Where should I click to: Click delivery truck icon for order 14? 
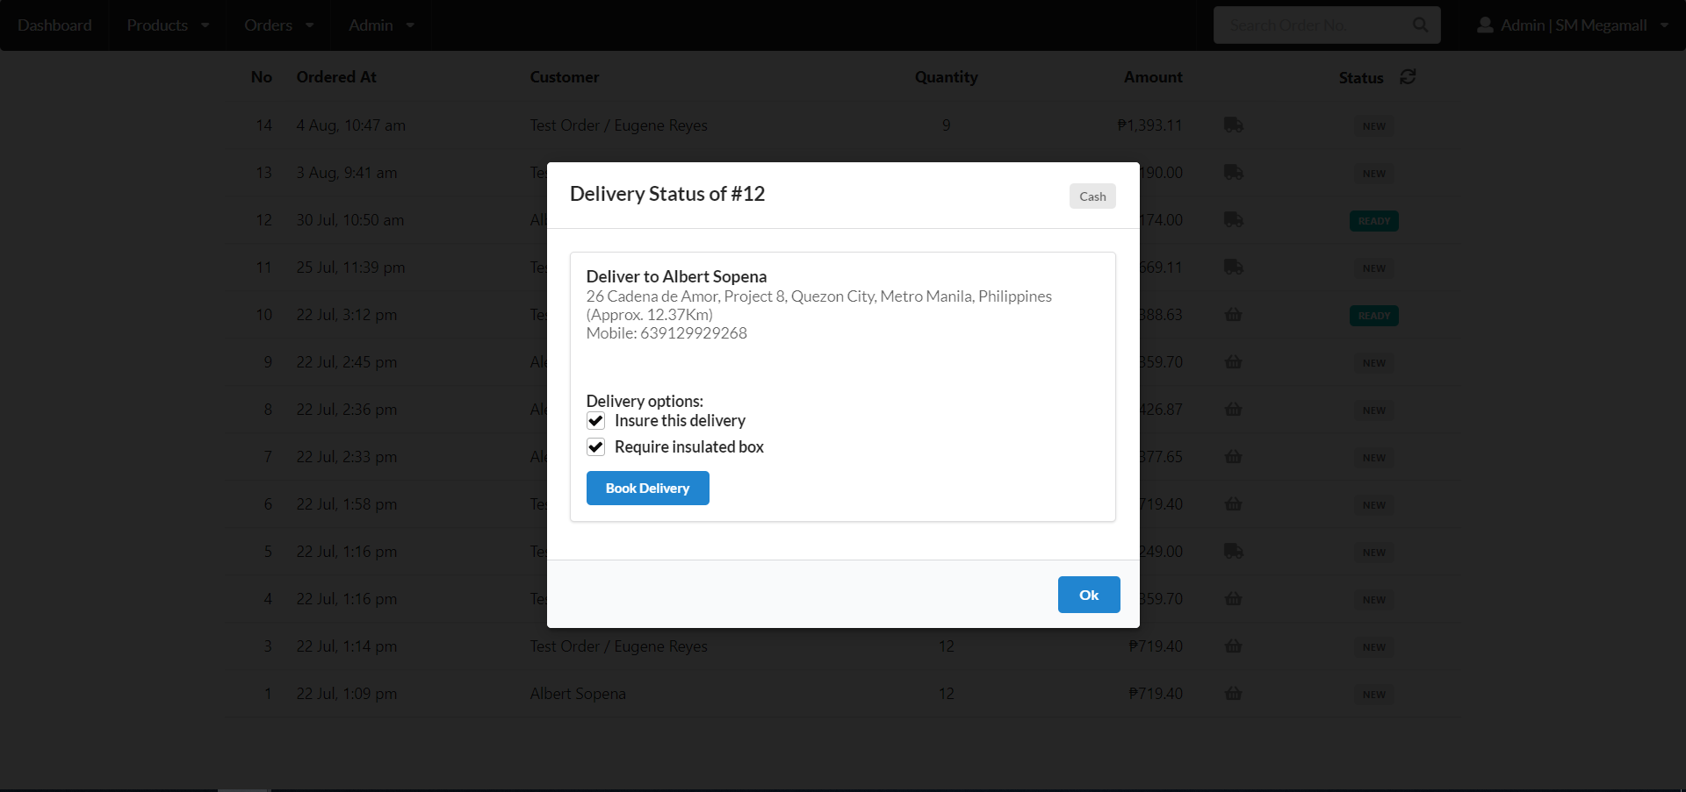tap(1233, 125)
